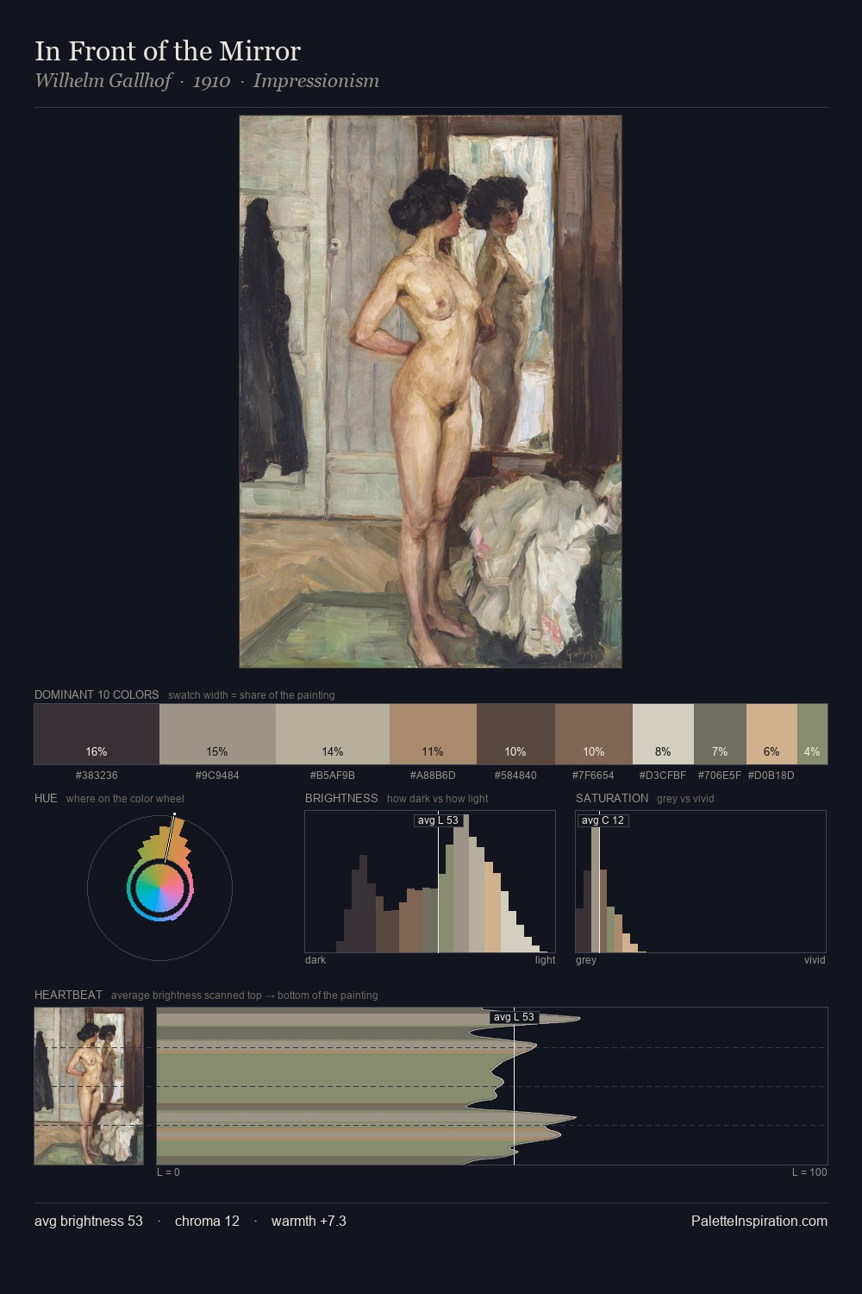Click the heartbeat brightness profile chart
862x1294 pixels.
pyautogui.click(x=492, y=1086)
